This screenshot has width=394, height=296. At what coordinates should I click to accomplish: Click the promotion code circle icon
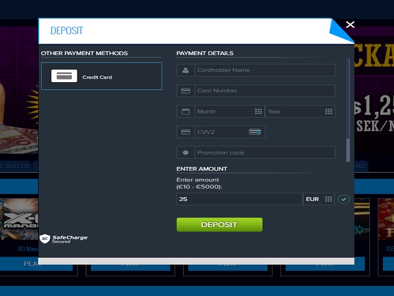coord(185,153)
